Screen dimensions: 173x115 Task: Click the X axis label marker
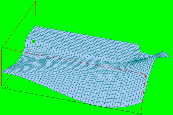point(141,114)
